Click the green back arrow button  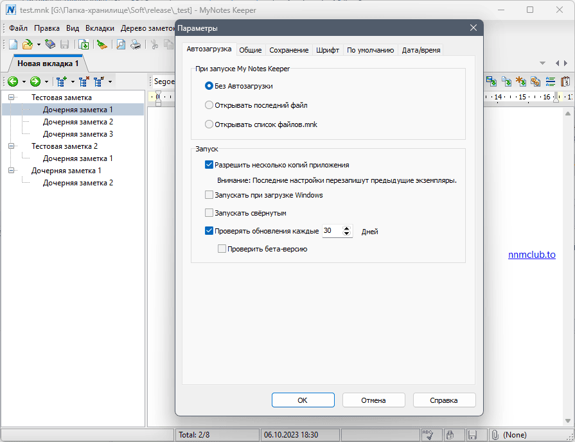13,81
